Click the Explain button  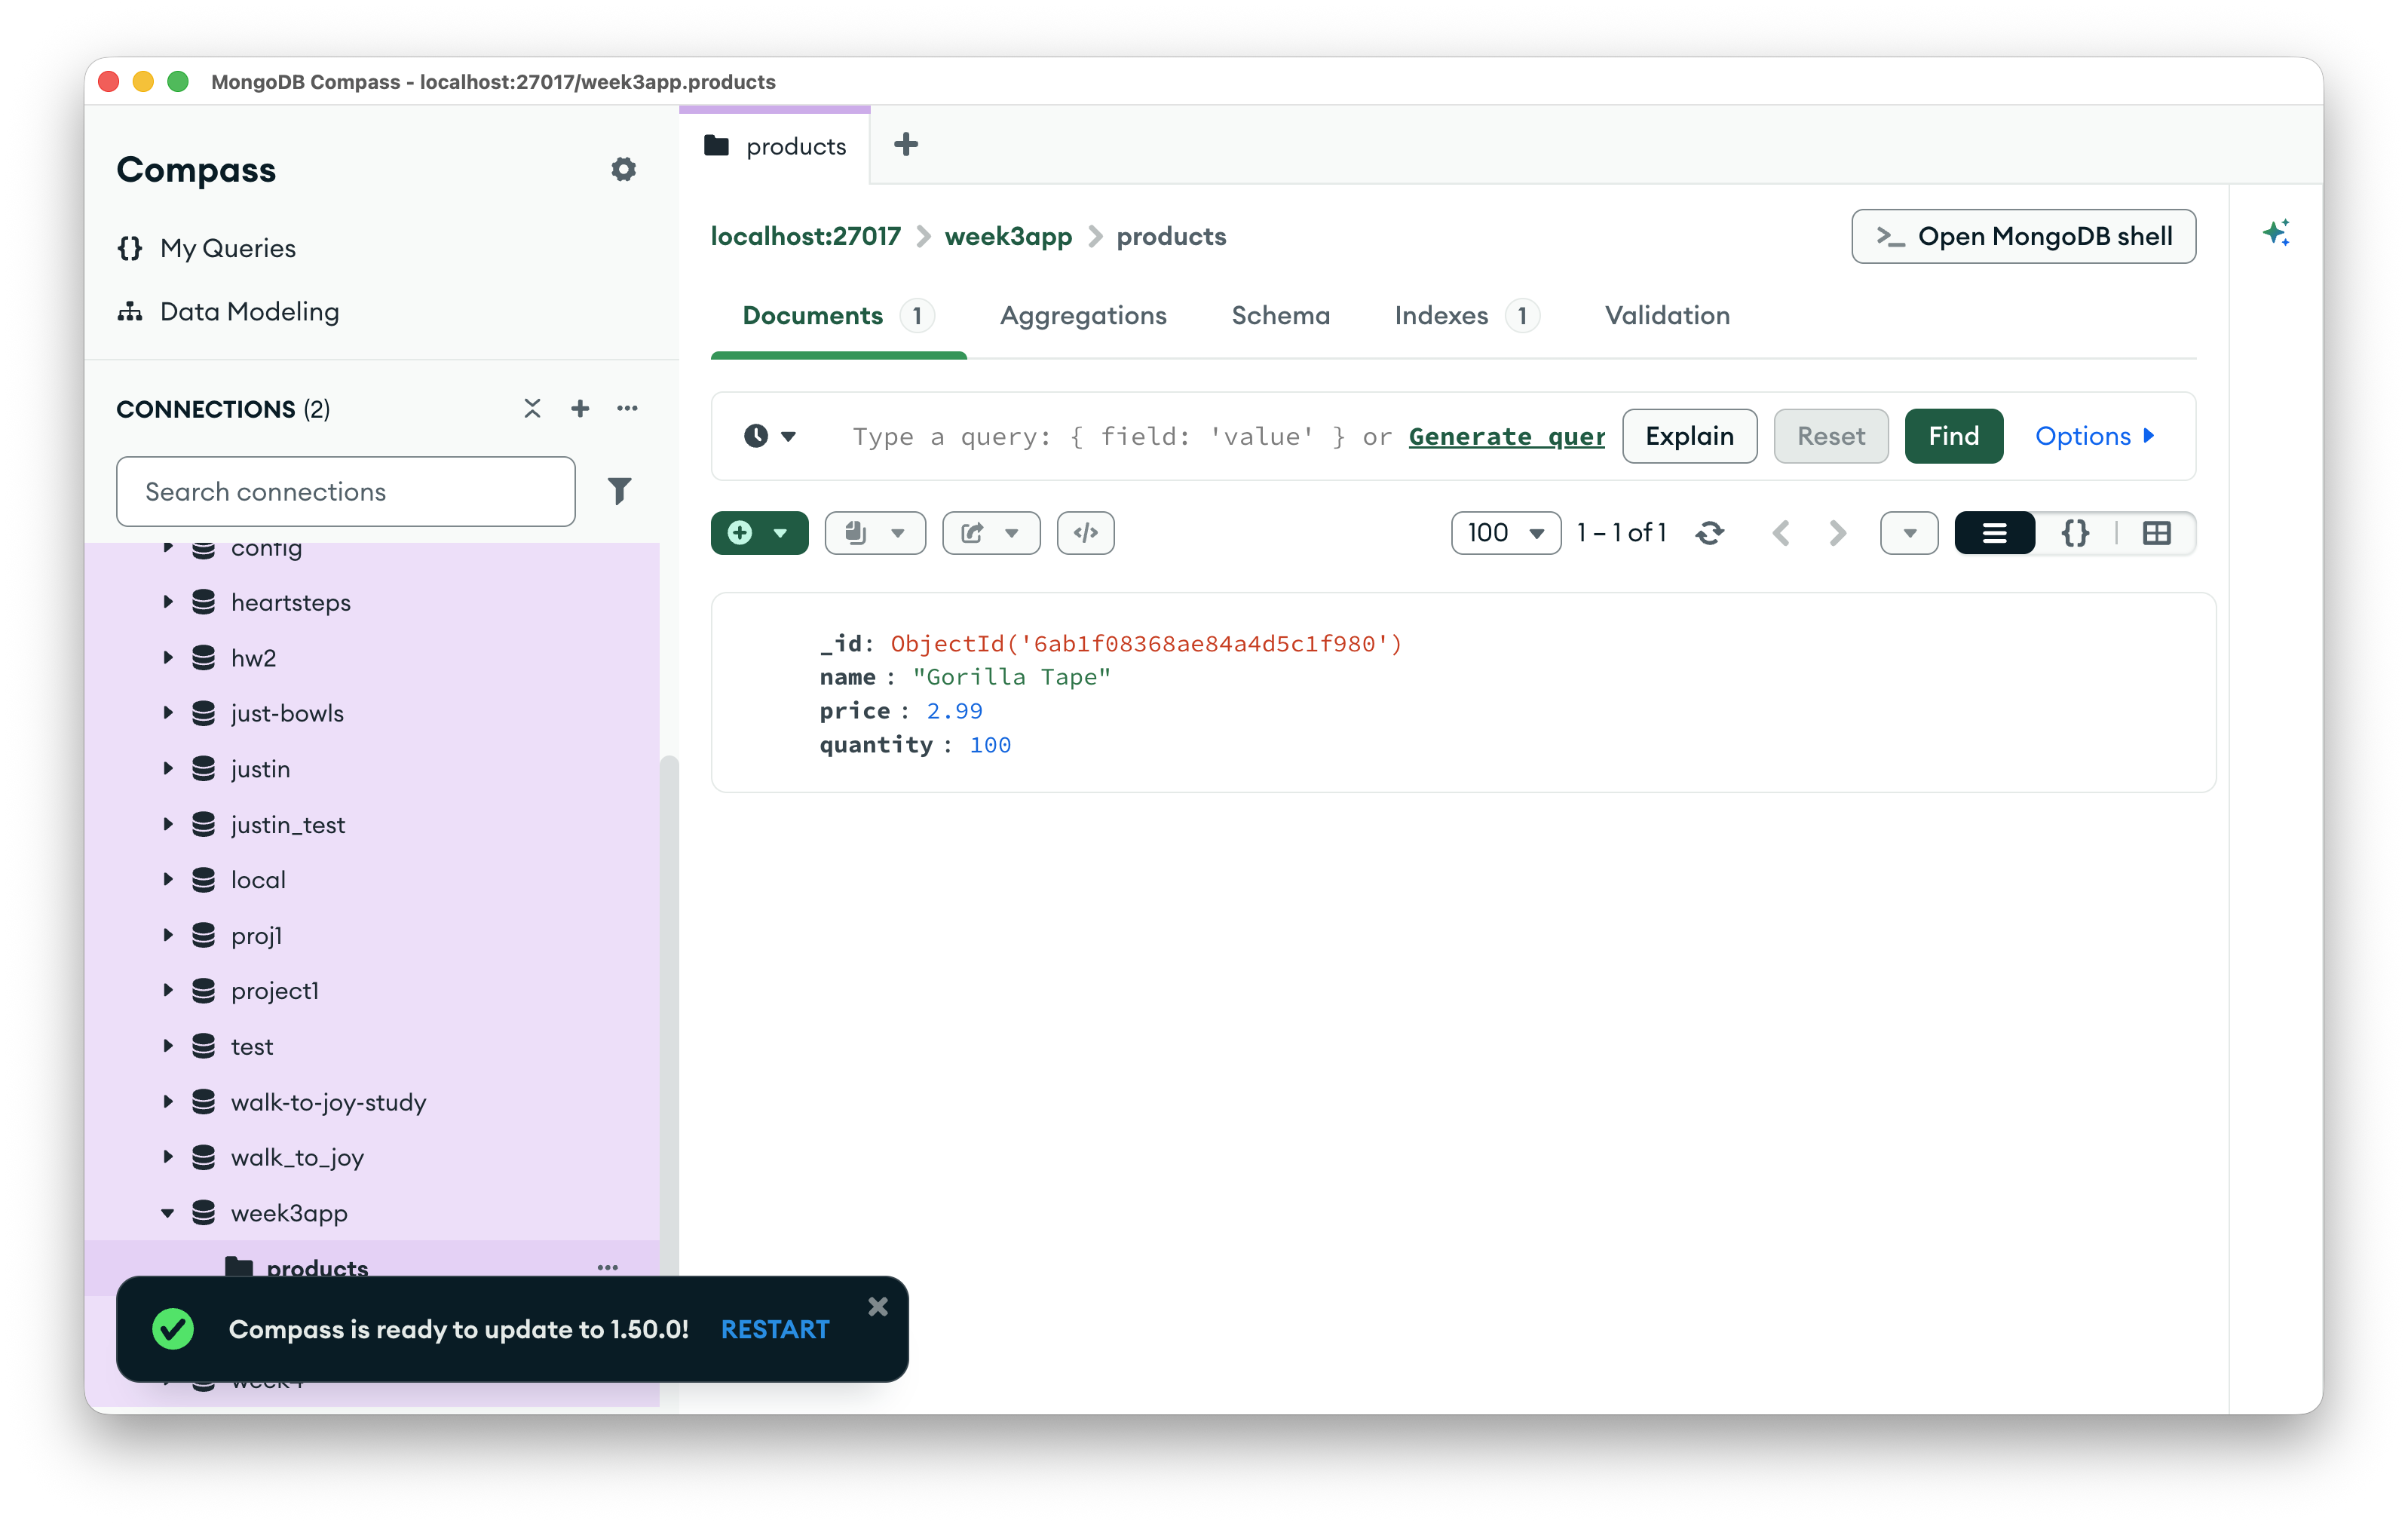point(1689,436)
